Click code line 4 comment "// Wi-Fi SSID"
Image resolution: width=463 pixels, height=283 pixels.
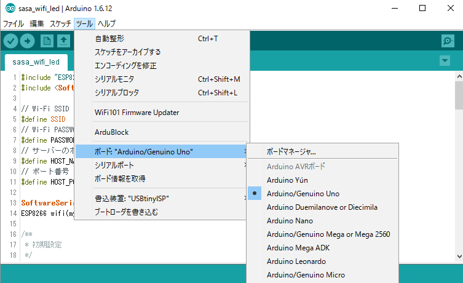tap(45, 109)
